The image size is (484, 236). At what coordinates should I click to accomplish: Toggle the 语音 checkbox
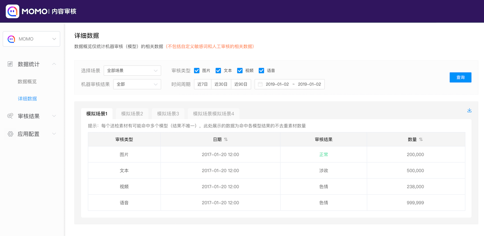click(x=261, y=70)
